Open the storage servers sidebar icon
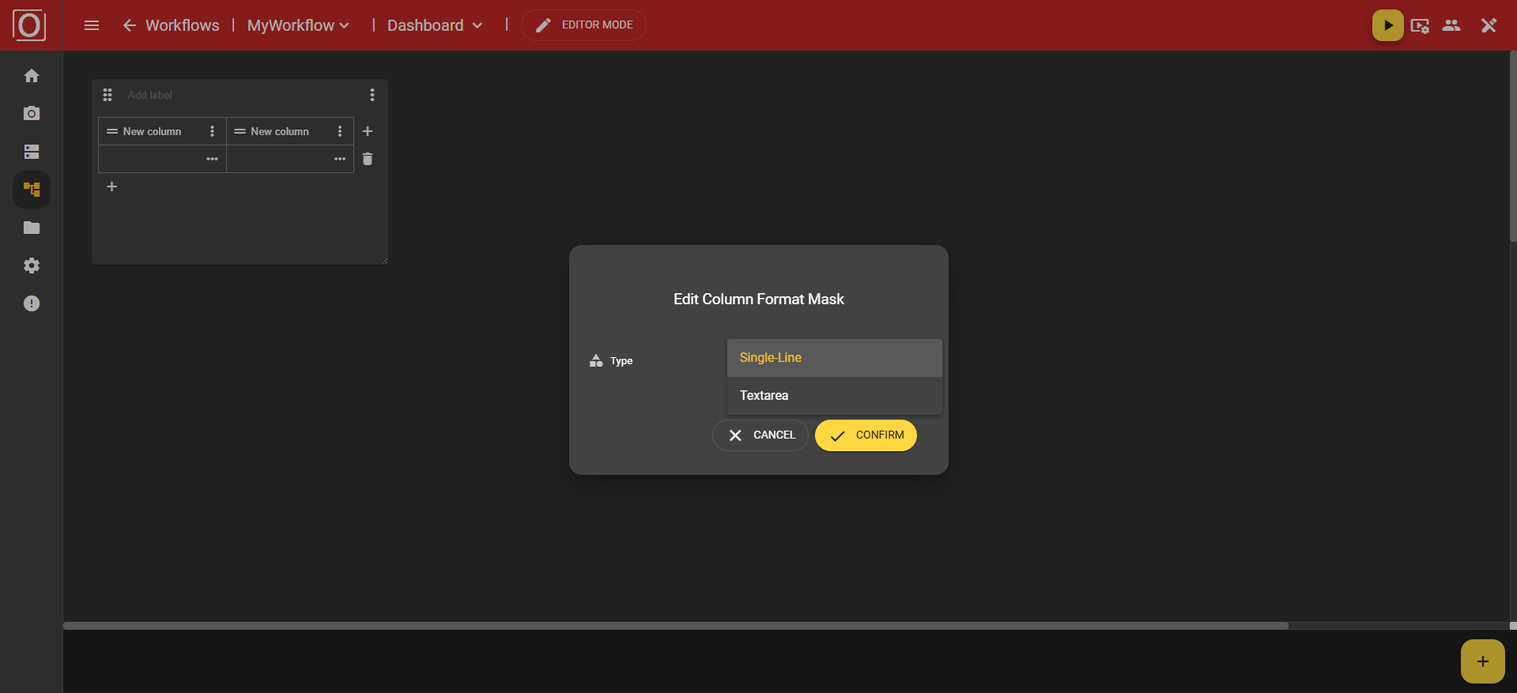Screen dimensions: 1517x693 pos(32,152)
